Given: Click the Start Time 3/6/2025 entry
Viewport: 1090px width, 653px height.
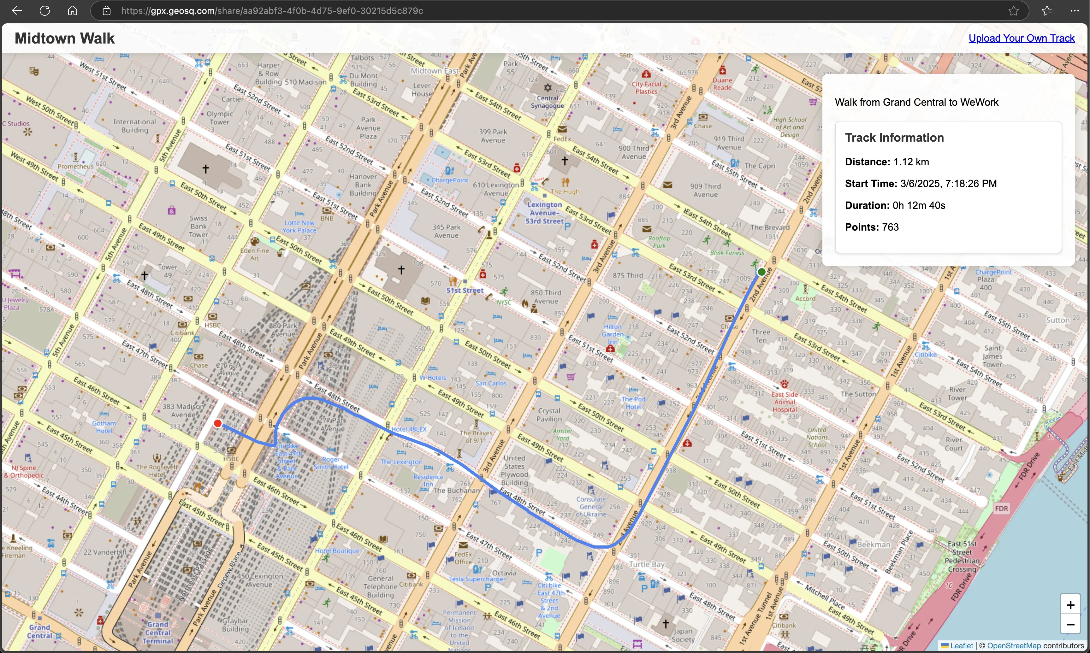Looking at the screenshot, I should click(x=921, y=184).
